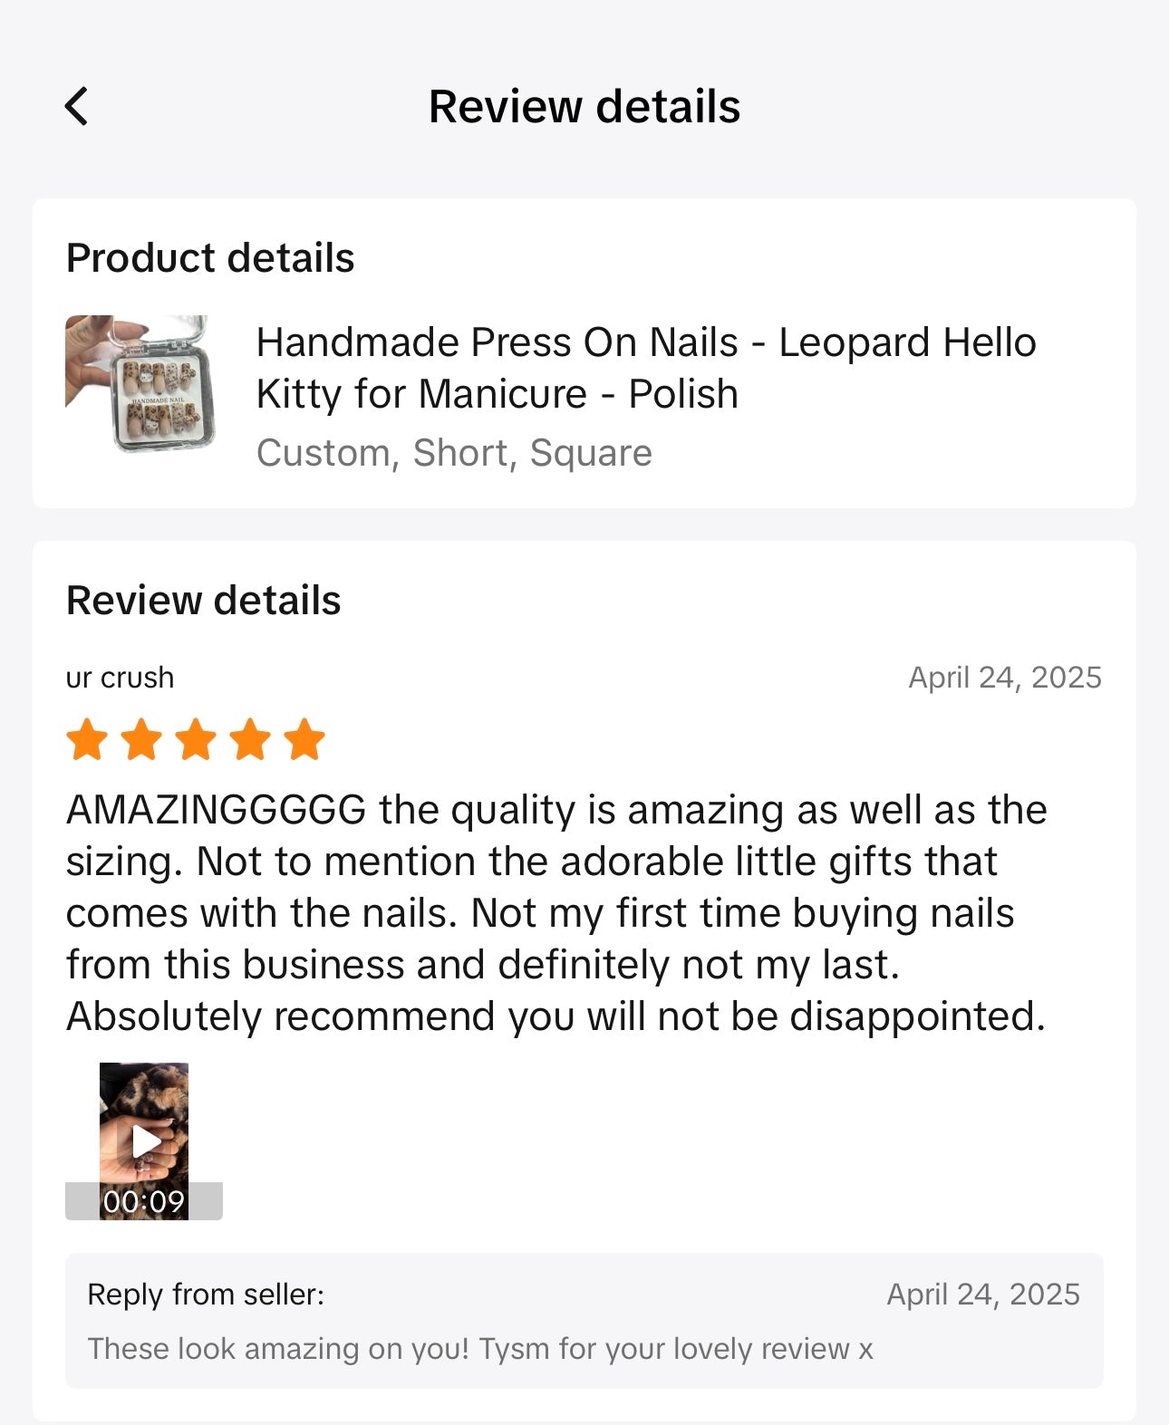Tap the Review details page title

(584, 107)
